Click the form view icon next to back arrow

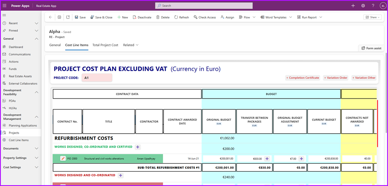(x=59, y=17)
